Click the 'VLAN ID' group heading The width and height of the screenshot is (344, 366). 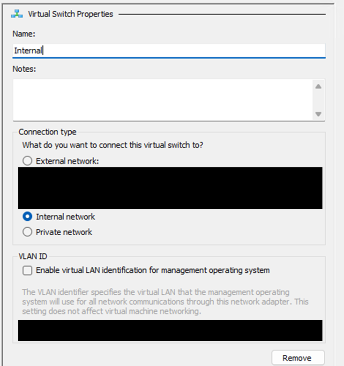(x=33, y=256)
